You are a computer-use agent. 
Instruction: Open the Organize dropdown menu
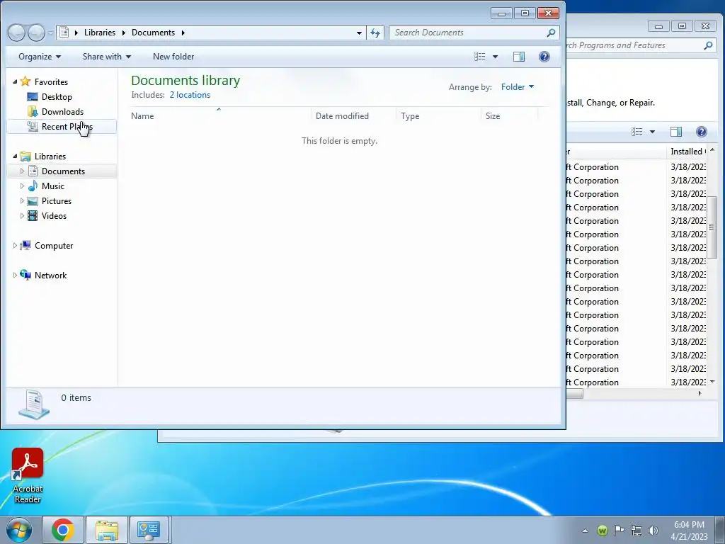[x=40, y=57]
